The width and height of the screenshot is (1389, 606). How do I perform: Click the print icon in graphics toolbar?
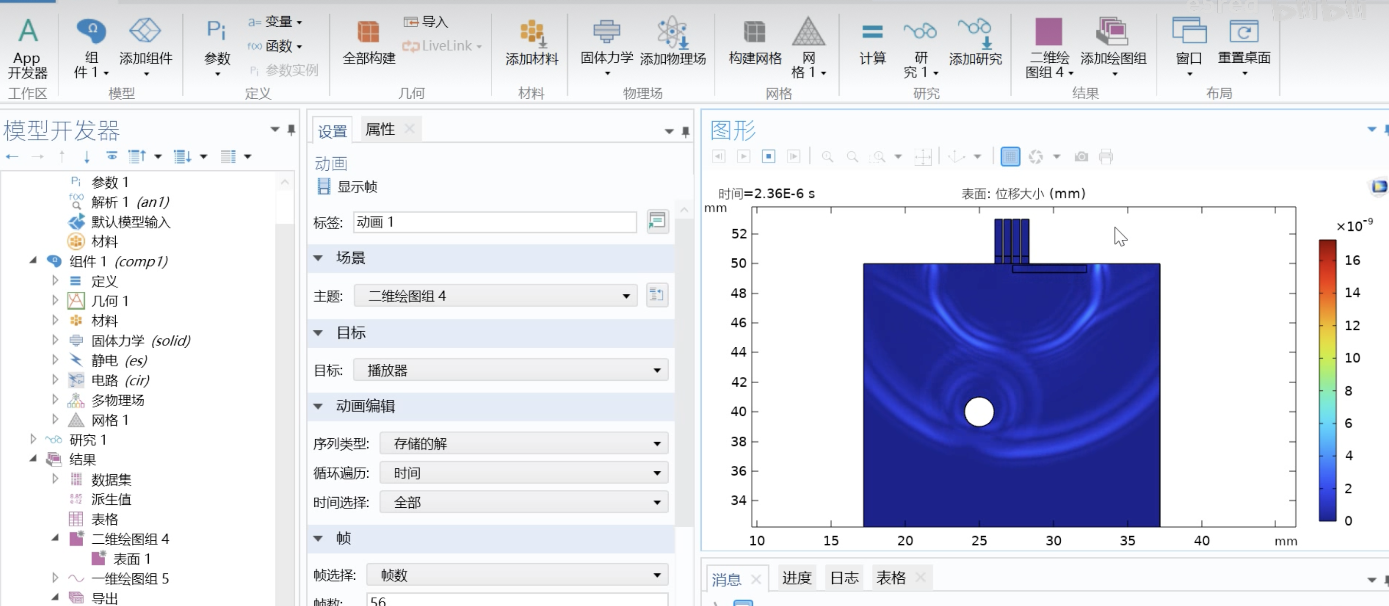click(x=1106, y=157)
